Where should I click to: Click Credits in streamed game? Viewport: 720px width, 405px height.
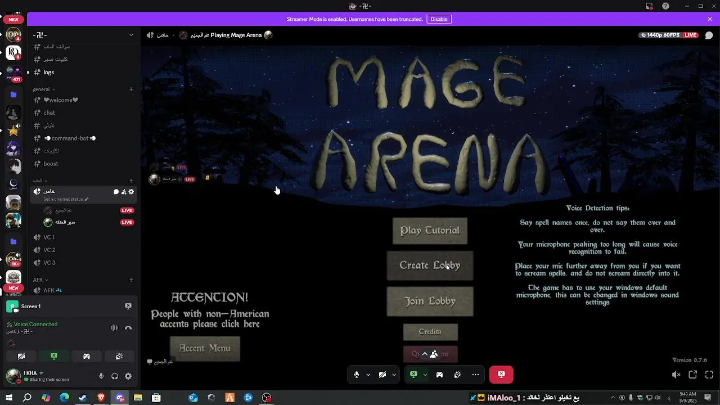coord(430,332)
